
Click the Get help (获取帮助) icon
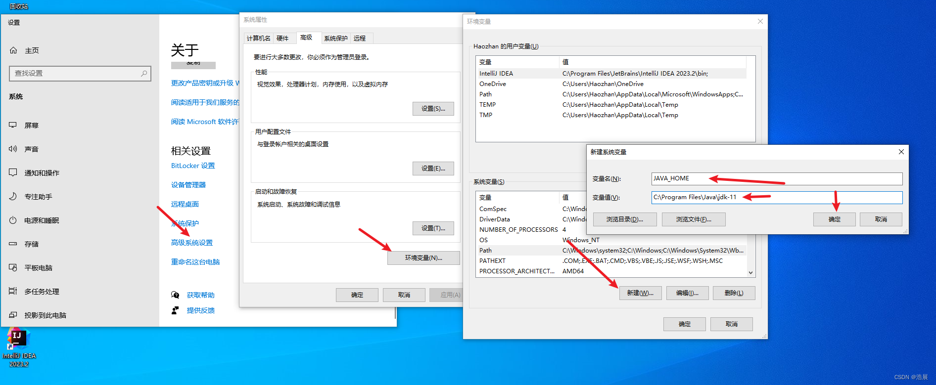(x=175, y=295)
